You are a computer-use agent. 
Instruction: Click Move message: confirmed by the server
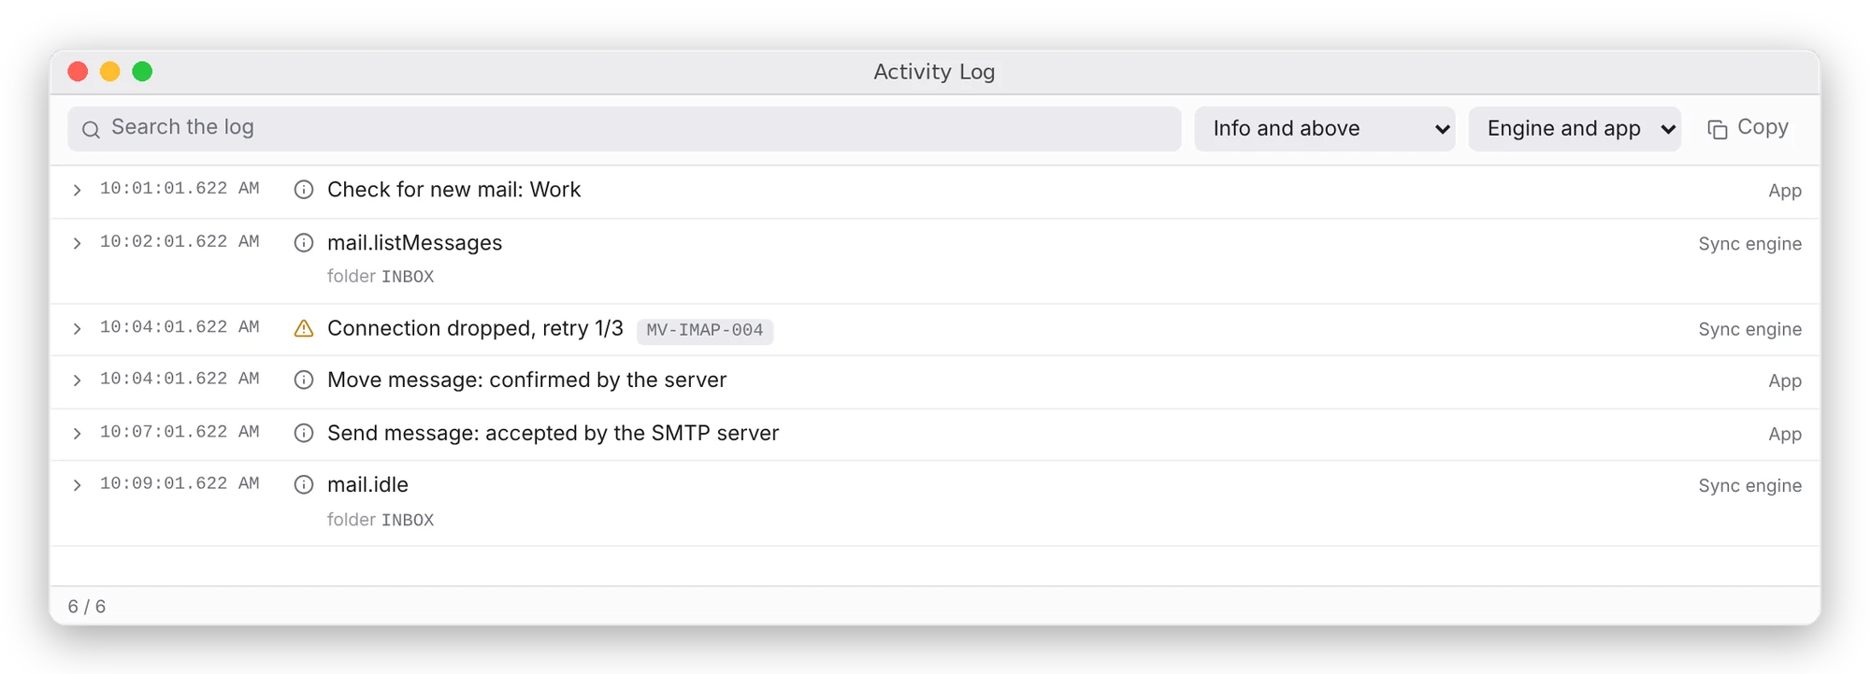[526, 380]
